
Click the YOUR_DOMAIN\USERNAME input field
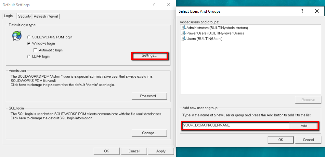coord(236,125)
